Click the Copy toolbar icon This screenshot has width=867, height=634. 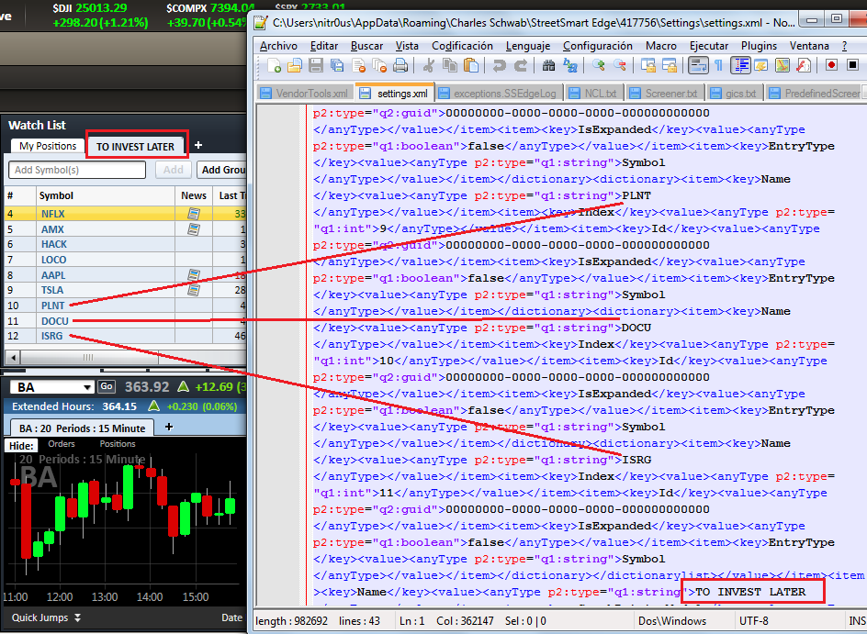point(449,66)
